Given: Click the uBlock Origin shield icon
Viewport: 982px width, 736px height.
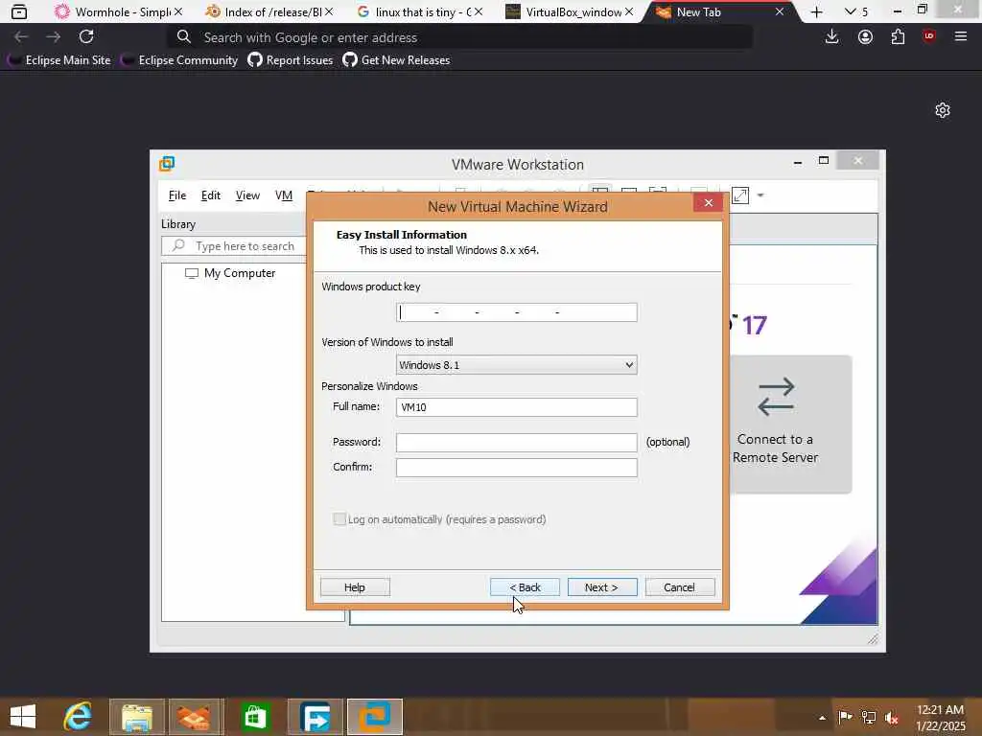Looking at the screenshot, I should (x=928, y=36).
